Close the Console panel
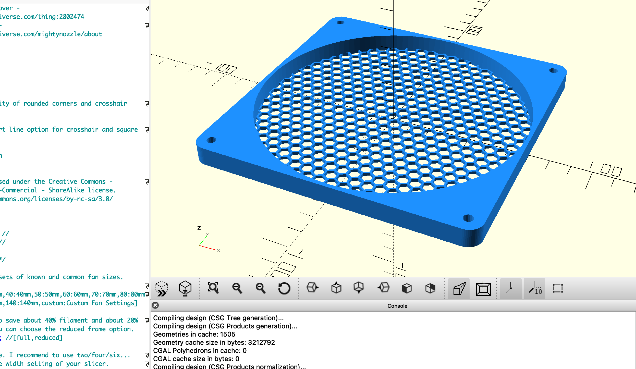Image resolution: width=636 pixels, height=369 pixels. pyautogui.click(x=155, y=305)
